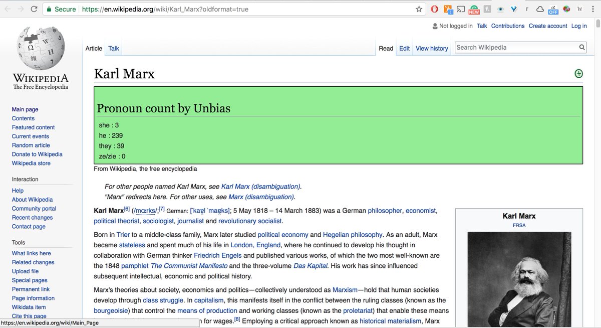The width and height of the screenshot is (601, 328).
Task: Open a Random article
Action: point(31,145)
